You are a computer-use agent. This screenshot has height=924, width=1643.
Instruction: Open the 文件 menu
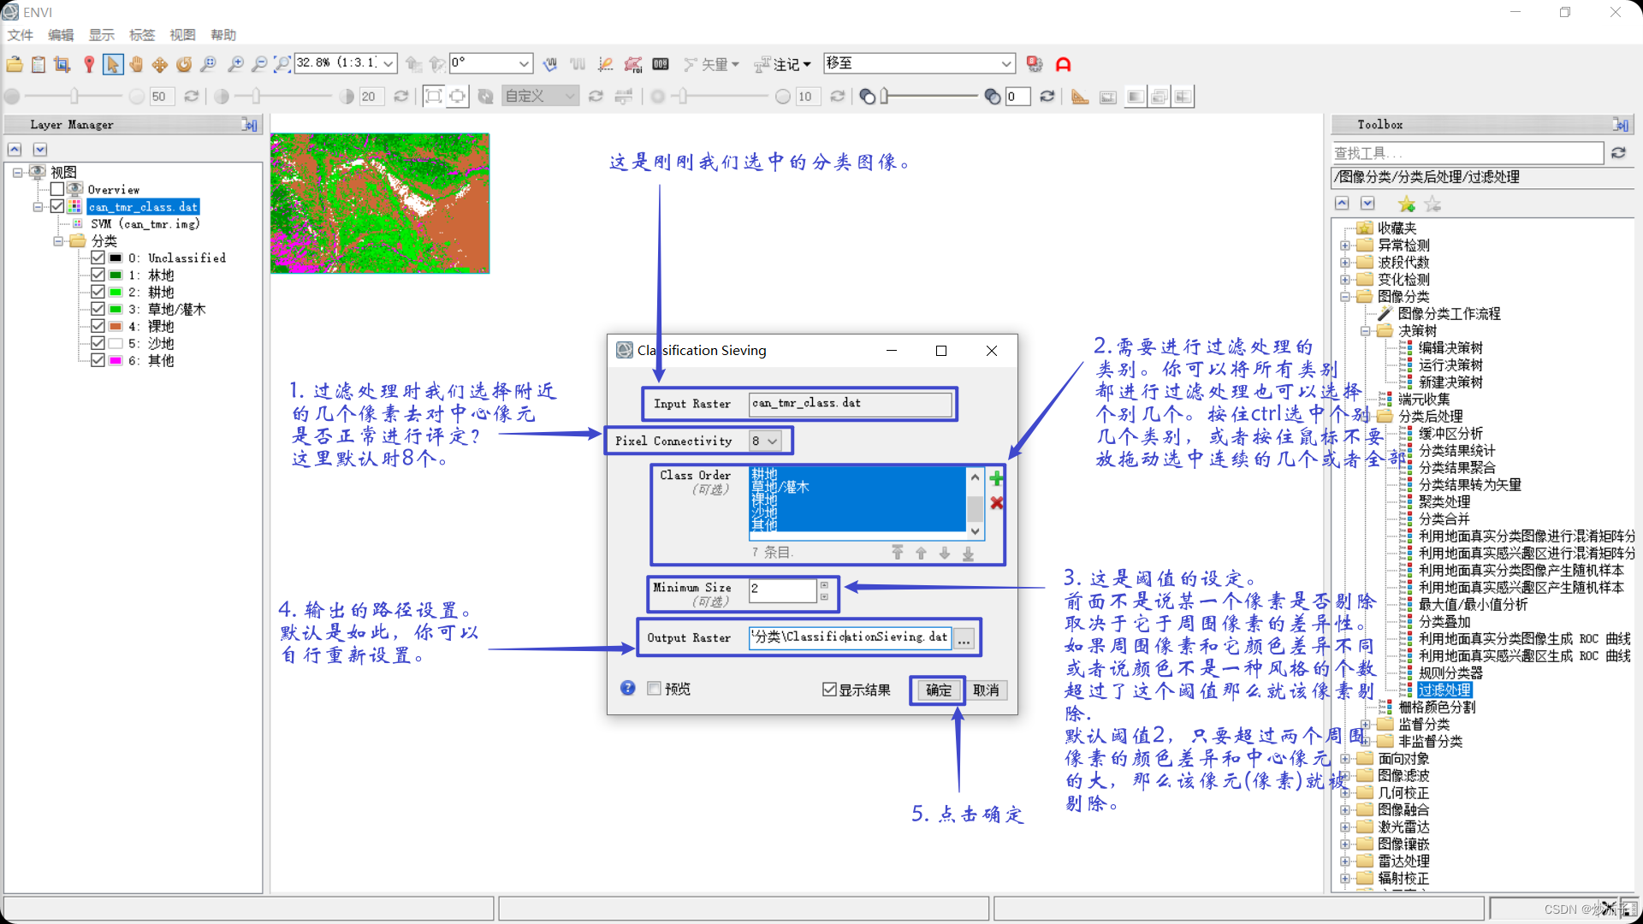tap(20, 35)
